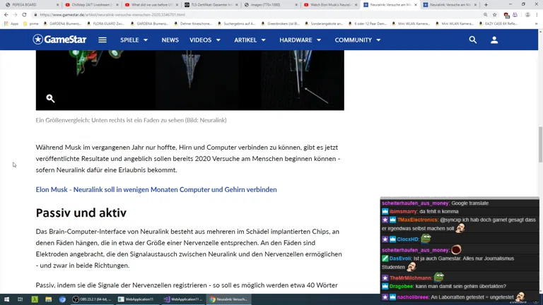543x305 pixels.
Task: Open the 'Greenbrokers Ltd' bookmark
Action: (x=280, y=23)
